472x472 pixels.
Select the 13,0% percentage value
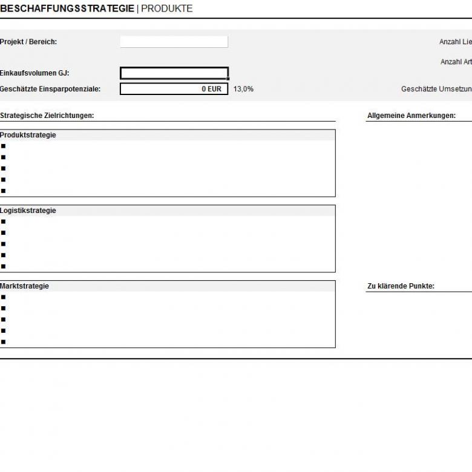pyautogui.click(x=243, y=89)
